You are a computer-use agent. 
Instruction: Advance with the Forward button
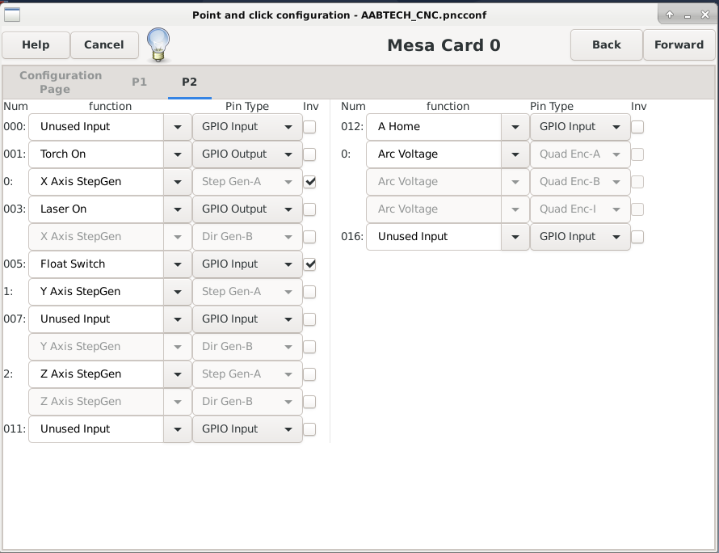679,45
